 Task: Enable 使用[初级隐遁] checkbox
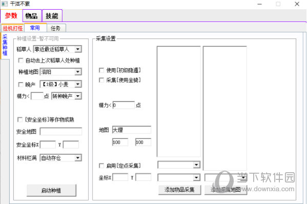pos(101,70)
